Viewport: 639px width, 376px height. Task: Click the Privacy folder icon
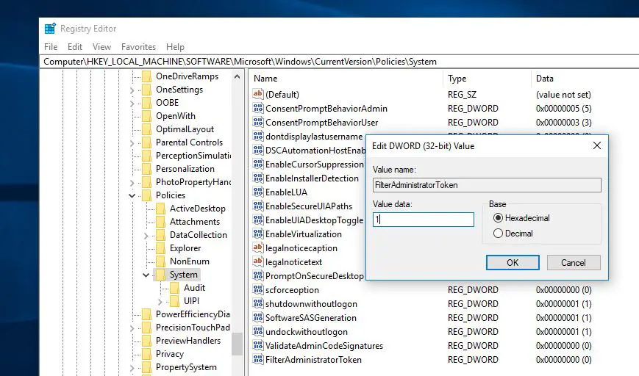coord(146,354)
